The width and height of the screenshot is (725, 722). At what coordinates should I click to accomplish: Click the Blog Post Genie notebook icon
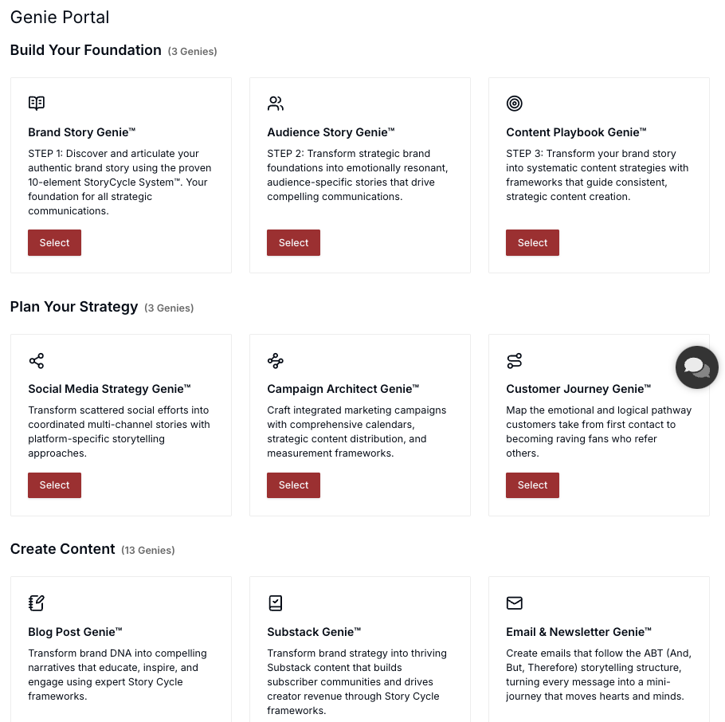coord(37,602)
